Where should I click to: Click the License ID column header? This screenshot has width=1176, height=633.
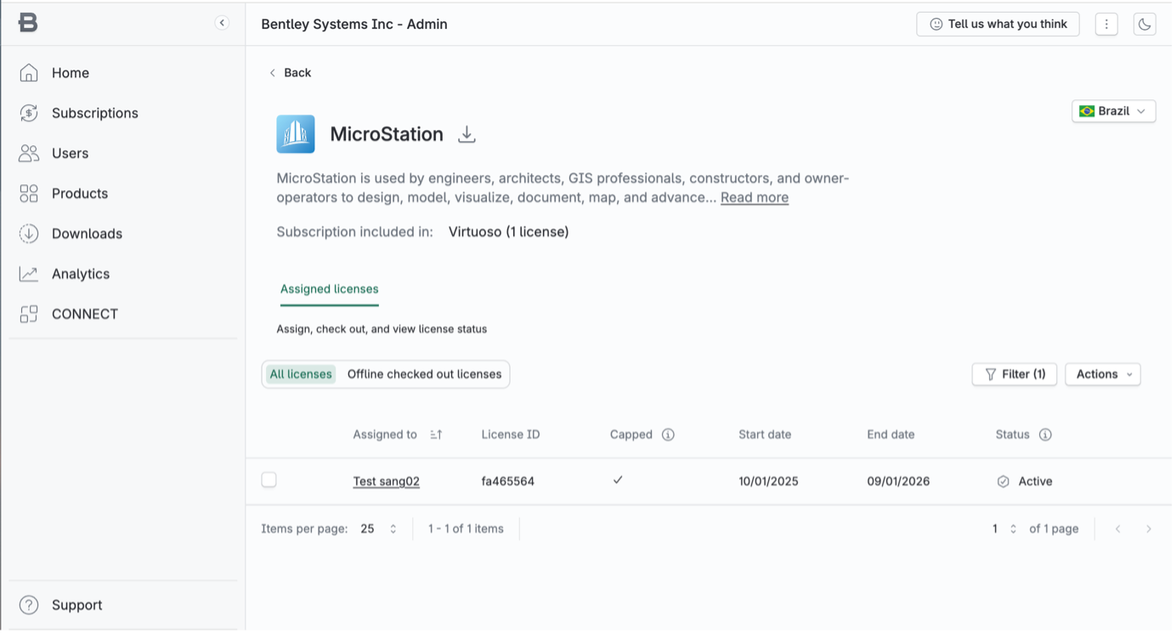pos(511,434)
